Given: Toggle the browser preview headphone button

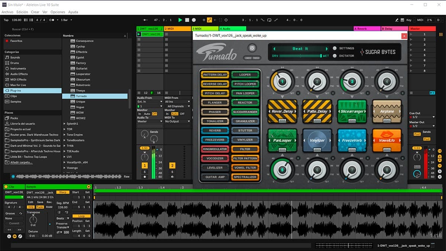Looking at the screenshot, I should click(13, 177).
